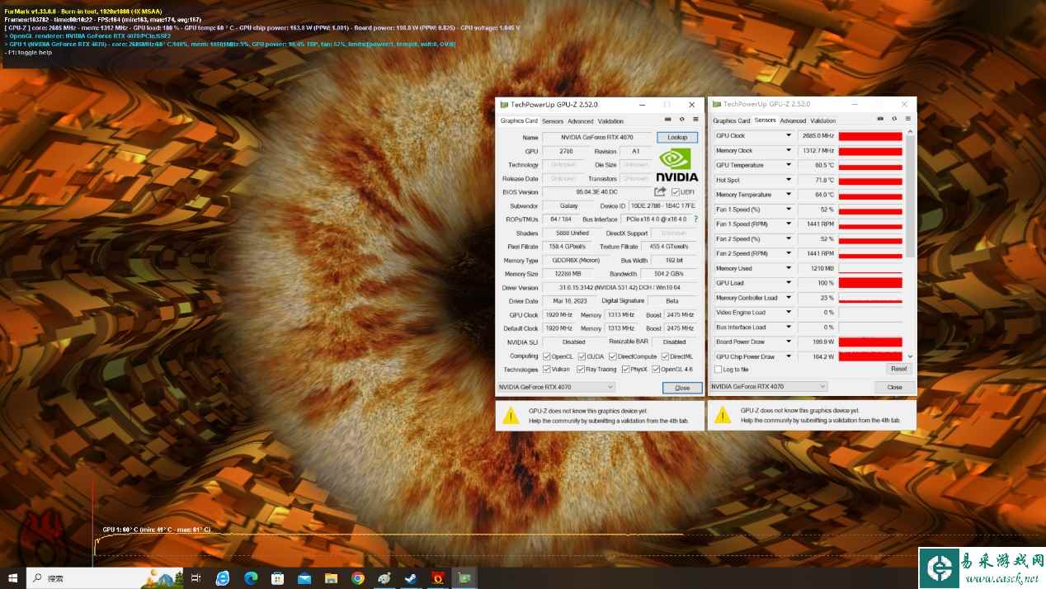The height and width of the screenshot is (589, 1046).
Task: Switch to Validation tab in the Graphics Card window
Action: [611, 121]
